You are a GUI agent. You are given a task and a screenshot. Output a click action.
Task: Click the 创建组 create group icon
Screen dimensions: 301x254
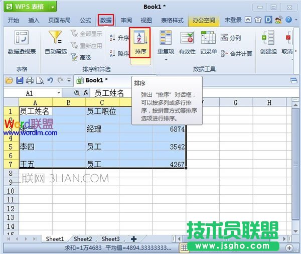click(268, 42)
